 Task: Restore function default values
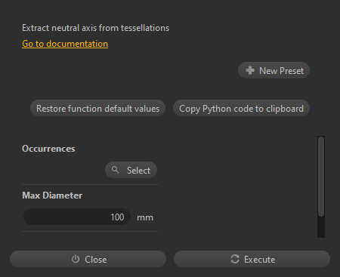pyautogui.click(x=97, y=108)
